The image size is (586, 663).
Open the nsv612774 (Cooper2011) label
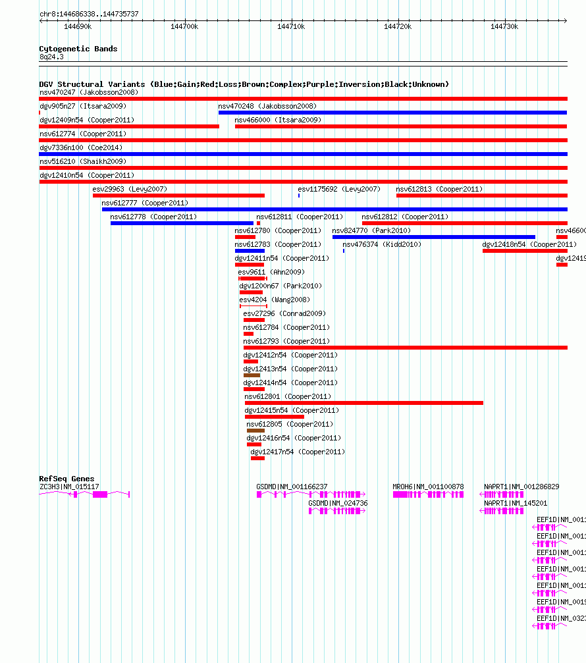[x=83, y=134]
